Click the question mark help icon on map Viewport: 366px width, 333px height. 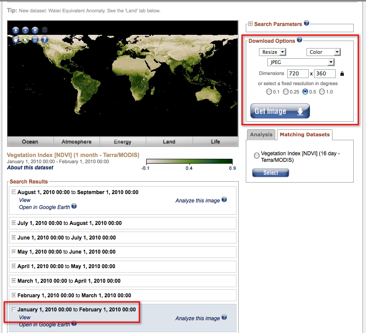(44, 40)
